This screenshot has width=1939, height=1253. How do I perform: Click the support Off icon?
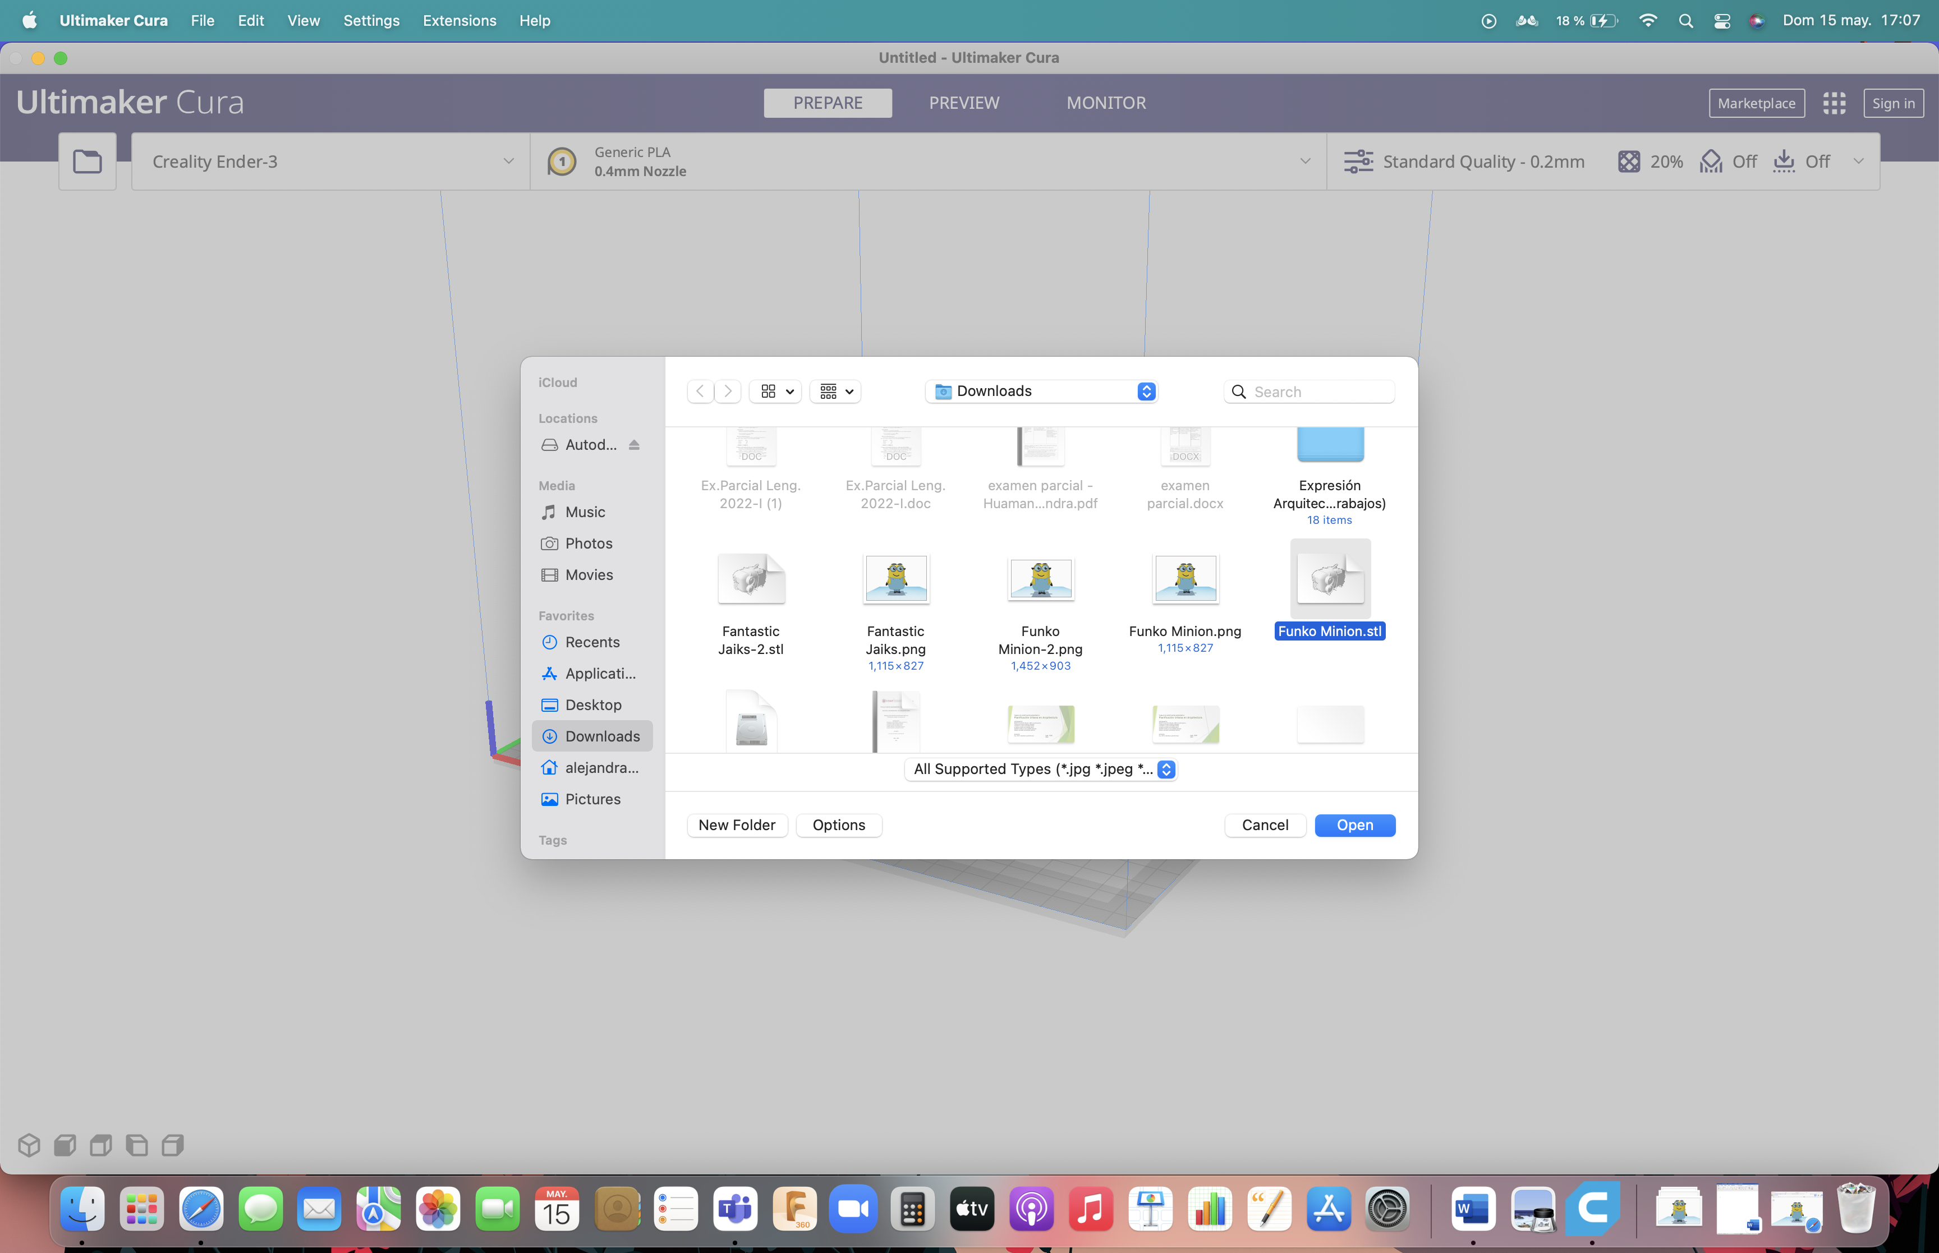(x=1711, y=161)
